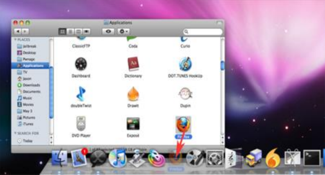Open the DOT.TUNES Hookup application icon
Screen dimensions: 325x175
pos(185,64)
